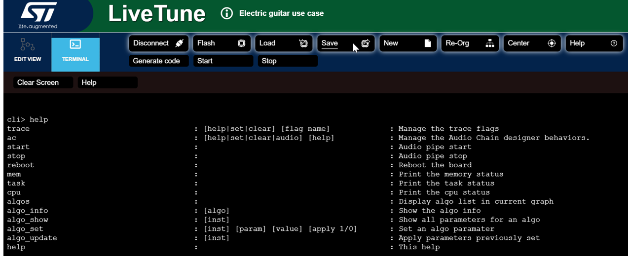Click the Load file icon
The image size is (630, 261).
(x=303, y=43)
